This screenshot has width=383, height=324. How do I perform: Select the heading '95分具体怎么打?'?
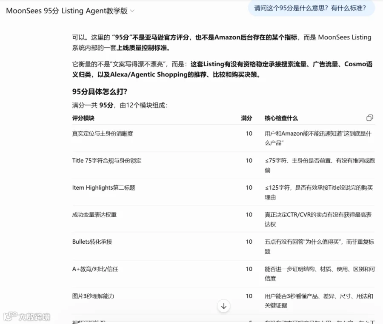100,91
